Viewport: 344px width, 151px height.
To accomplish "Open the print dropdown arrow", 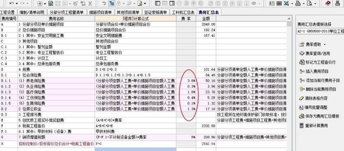I will coord(304,4).
